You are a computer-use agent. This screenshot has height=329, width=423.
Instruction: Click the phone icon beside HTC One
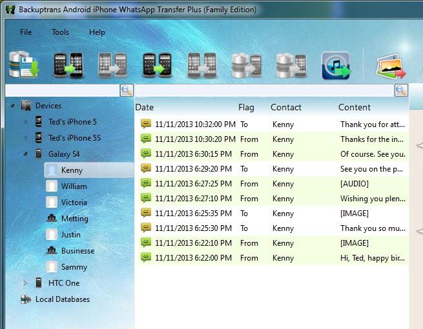tap(39, 283)
